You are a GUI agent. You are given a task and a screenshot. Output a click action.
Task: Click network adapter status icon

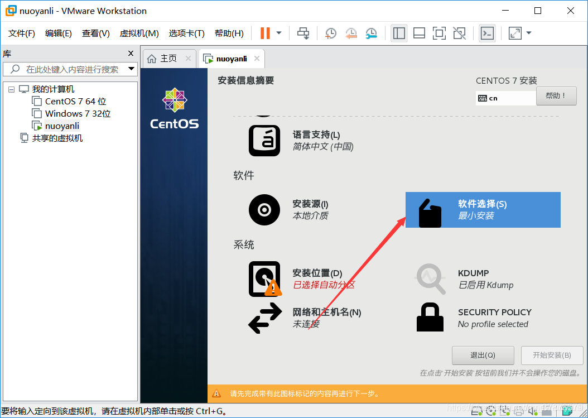(x=505, y=412)
